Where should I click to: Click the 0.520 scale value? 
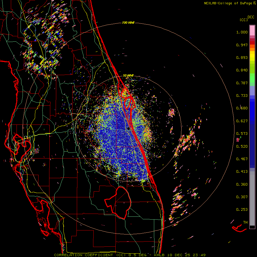(x=242, y=146)
